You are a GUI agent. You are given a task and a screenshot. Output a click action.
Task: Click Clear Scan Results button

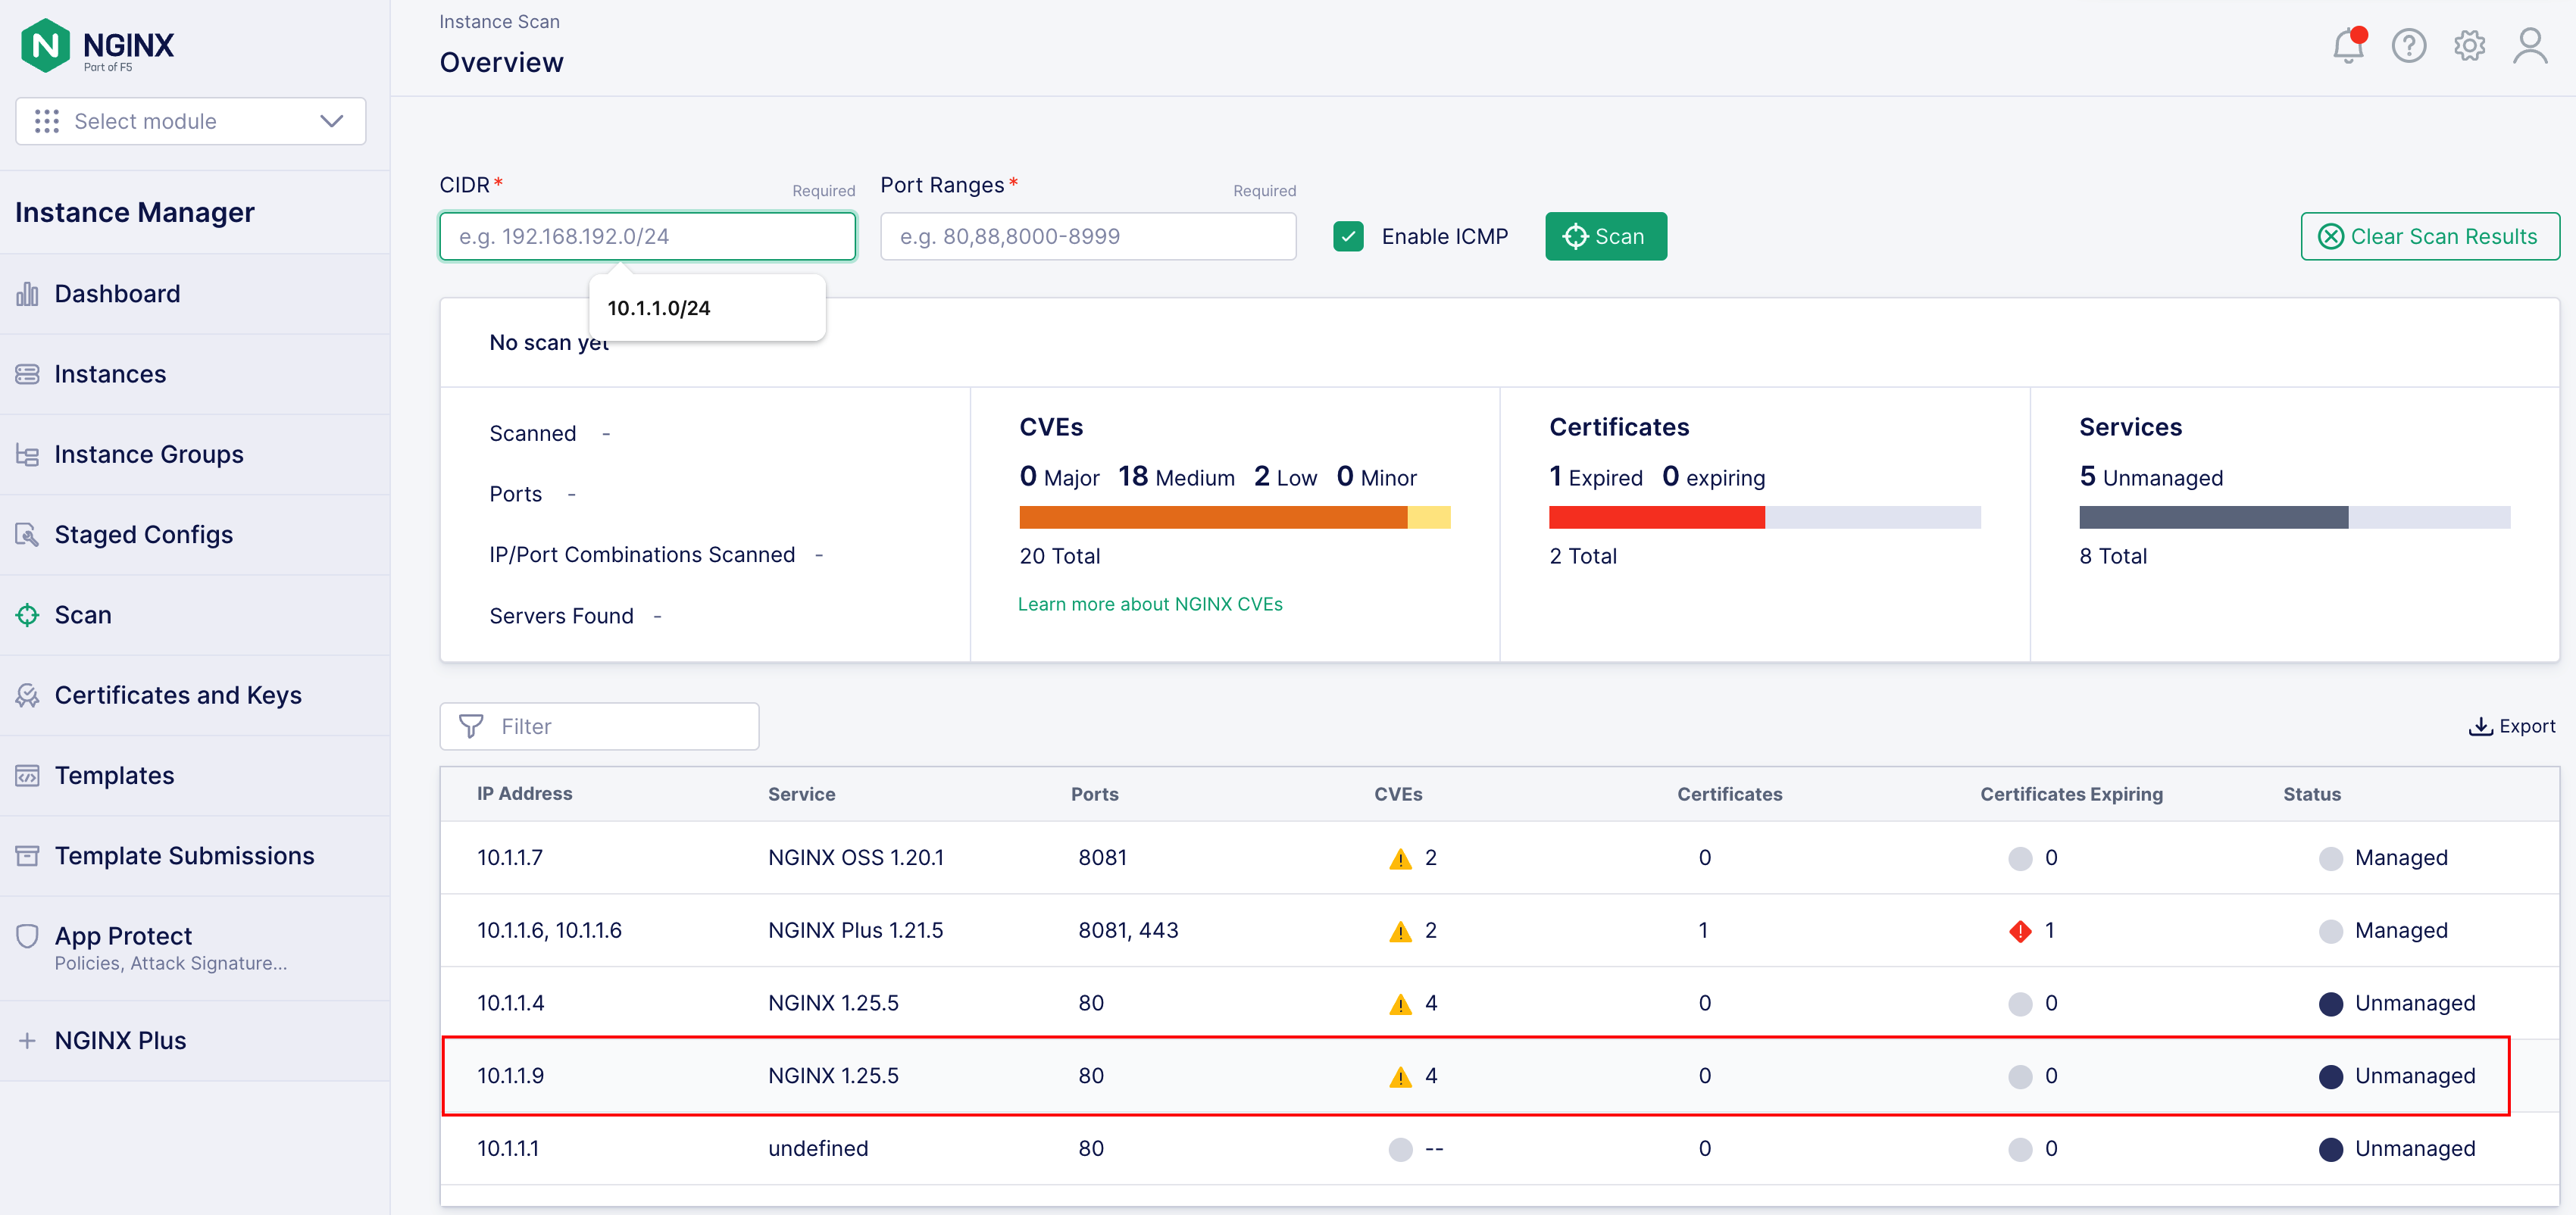coord(2429,236)
